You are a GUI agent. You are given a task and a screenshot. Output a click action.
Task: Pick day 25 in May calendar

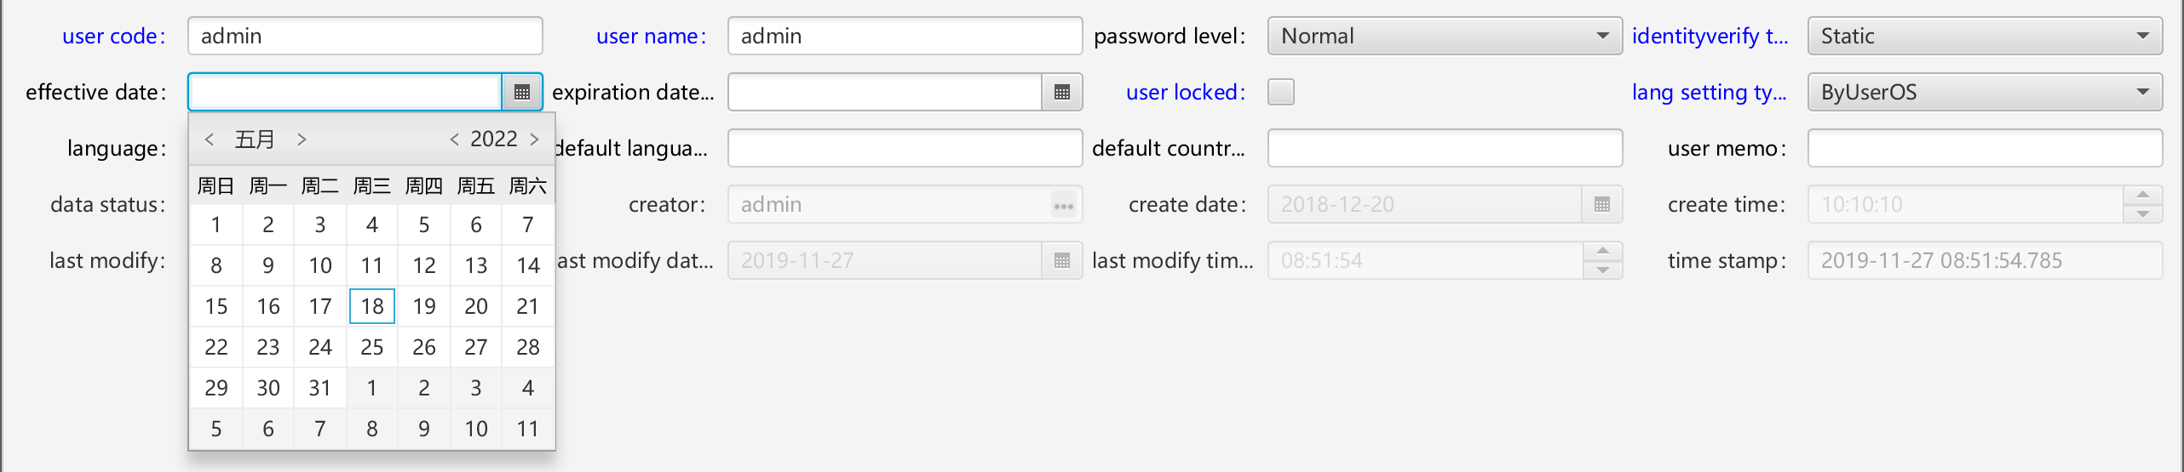tap(372, 347)
